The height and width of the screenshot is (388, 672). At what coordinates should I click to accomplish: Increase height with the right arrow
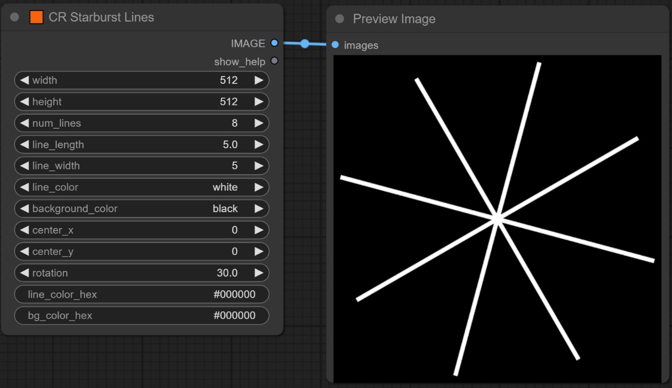(x=259, y=101)
